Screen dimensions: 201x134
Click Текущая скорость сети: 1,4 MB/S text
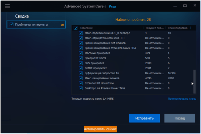tap(92, 99)
